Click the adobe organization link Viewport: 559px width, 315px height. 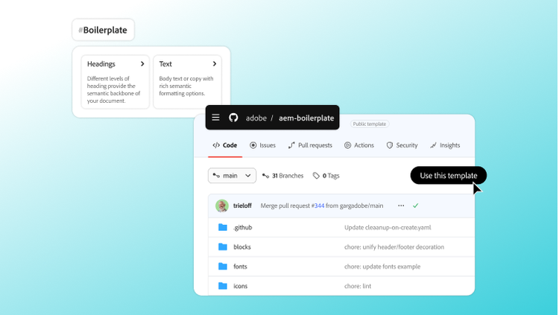(256, 118)
